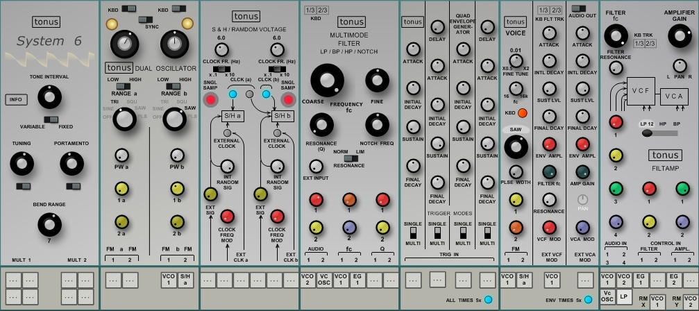Click the VCF block
Image resolution: width=699 pixels, height=311 pixels.
[641, 92]
